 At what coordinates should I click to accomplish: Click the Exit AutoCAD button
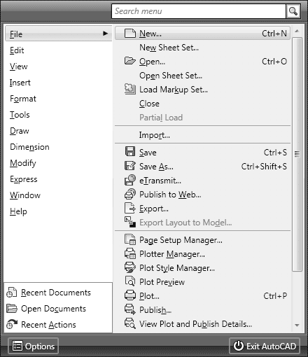pos(265,346)
